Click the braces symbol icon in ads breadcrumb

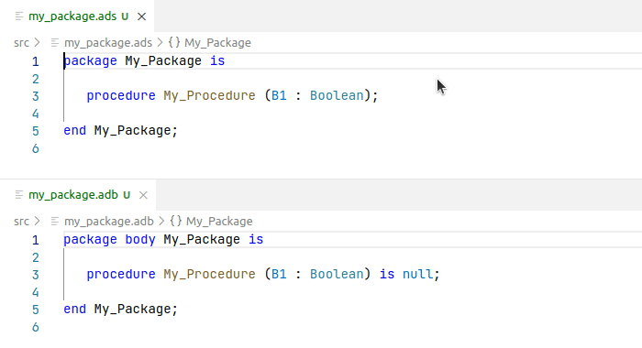(174, 42)
